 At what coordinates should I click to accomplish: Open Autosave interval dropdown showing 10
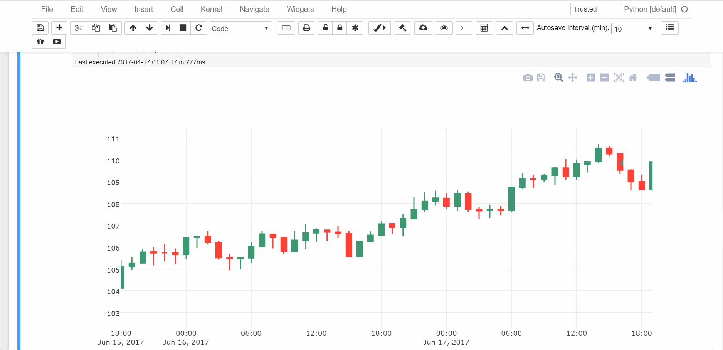click(633, 29)
